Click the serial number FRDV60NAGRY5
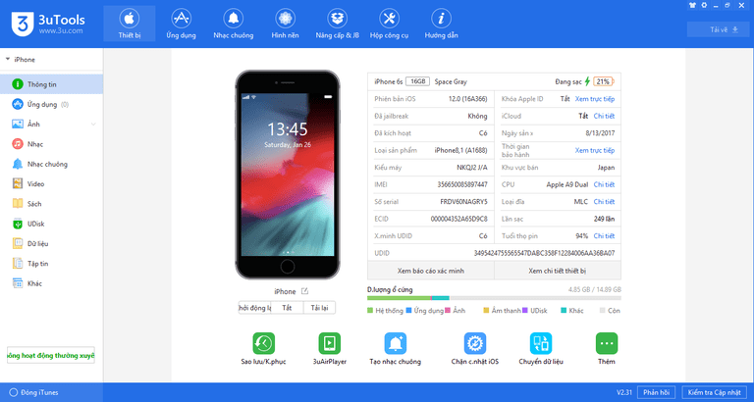This screenshot has width=754, height=402. point(463,202)
